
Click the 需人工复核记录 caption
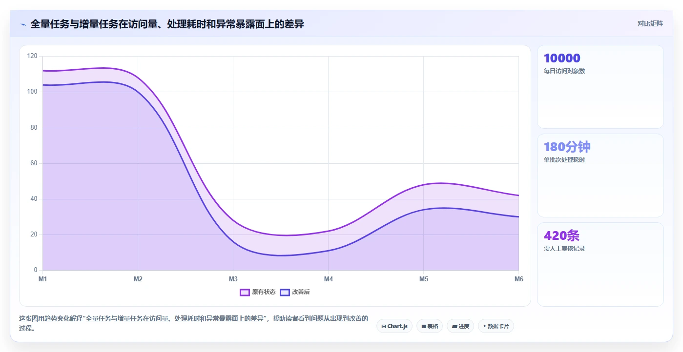(564, 249)
